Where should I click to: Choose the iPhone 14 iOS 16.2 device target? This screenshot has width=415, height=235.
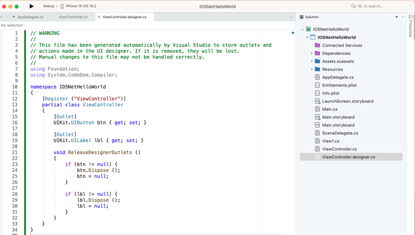coord(82,6)
